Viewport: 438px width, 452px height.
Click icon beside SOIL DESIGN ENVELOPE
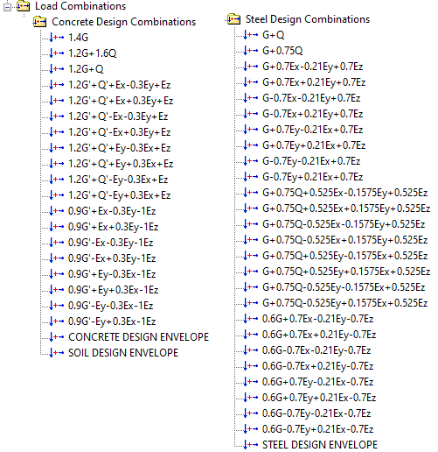click(x=57, y=353)
